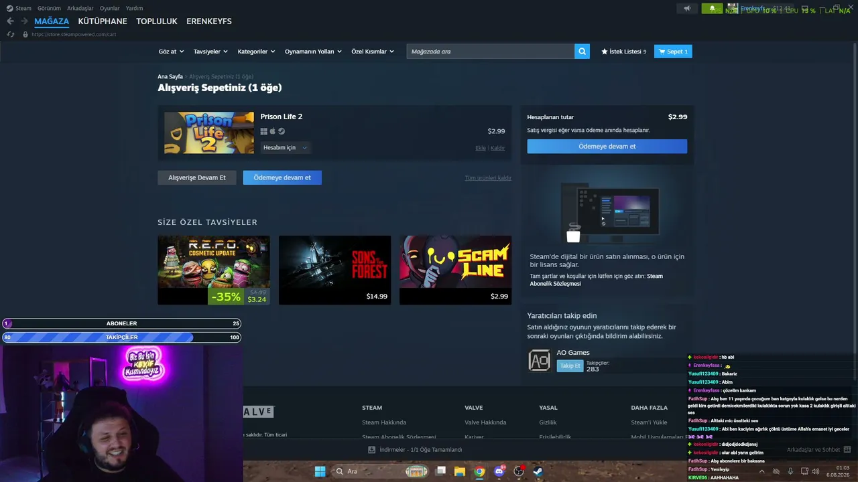Go back with the back arrow
This screenshot has width=858, height=482.
[10, 21]
